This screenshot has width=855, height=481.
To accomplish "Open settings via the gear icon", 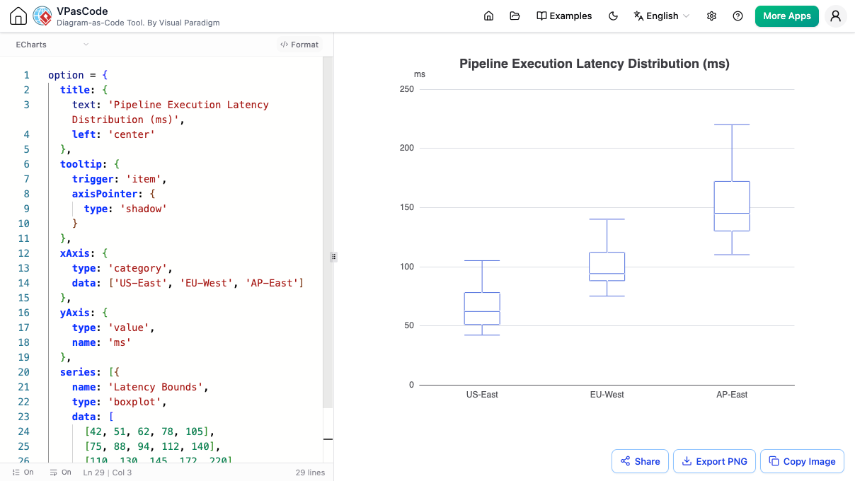I will (x=711, y=16).
